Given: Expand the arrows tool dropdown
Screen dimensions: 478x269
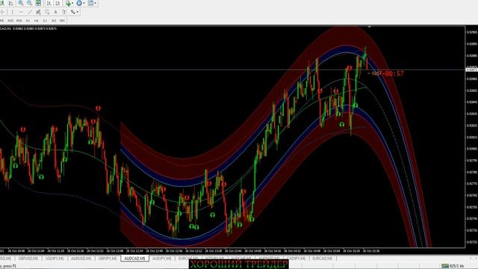Looking at the screenshot, I should tap(78, 12).
